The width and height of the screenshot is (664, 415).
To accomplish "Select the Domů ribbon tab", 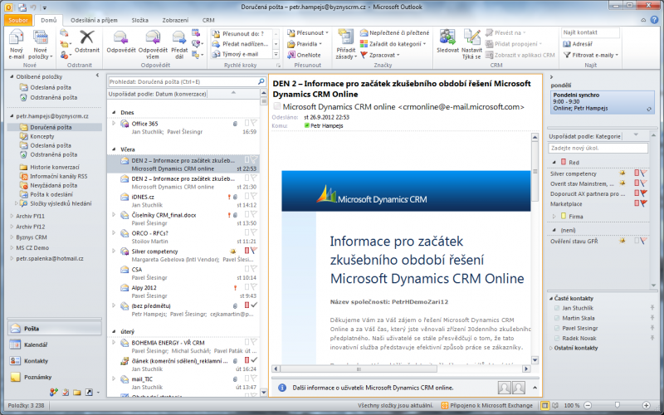I will coord(48,20).
